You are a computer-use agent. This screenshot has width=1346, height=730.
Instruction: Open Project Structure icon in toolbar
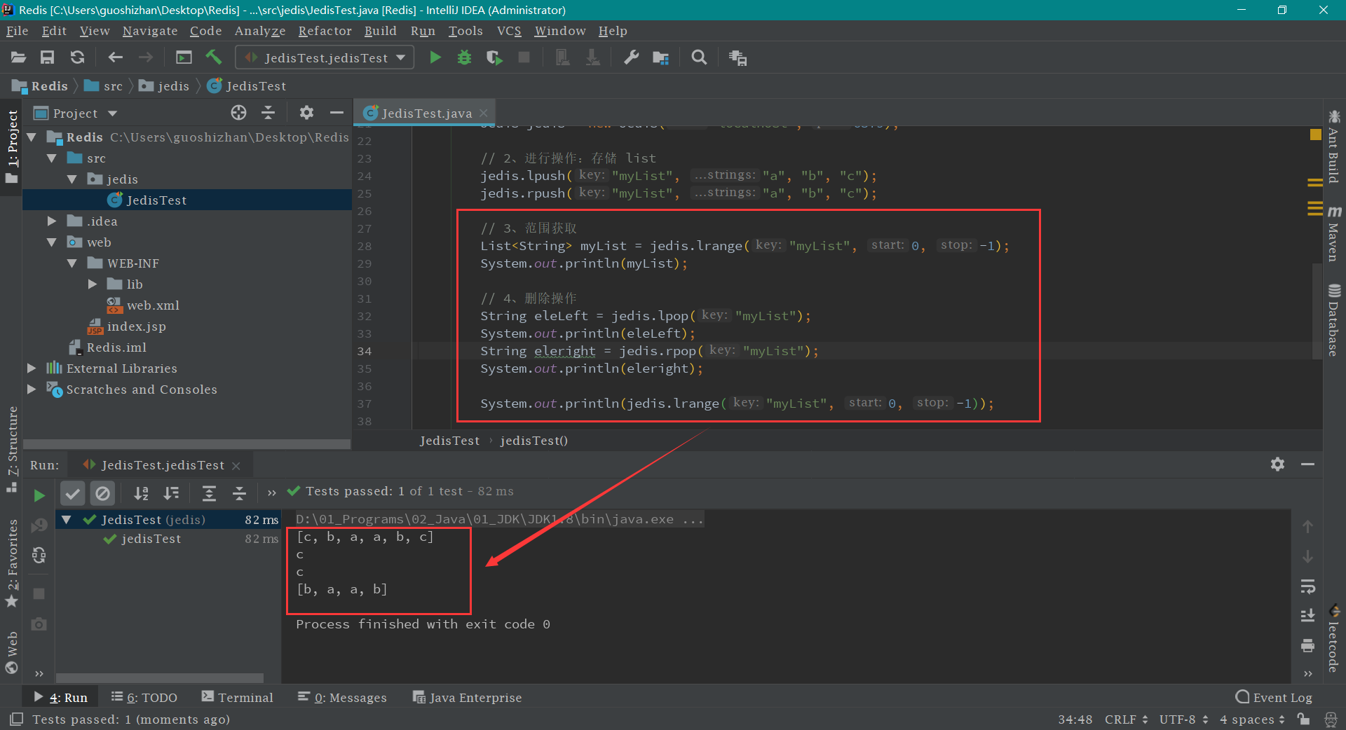tap(660, 57)
